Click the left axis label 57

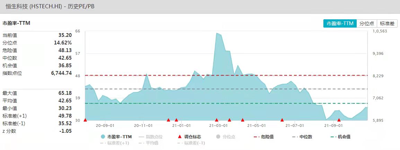pyautogui.click(x=78, y=53)
